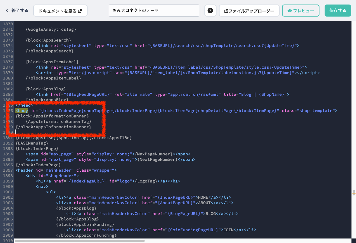This screenshot has width=356, height=243.
Task: Click the {/block:AppsCoinFunding} line
Action: (86, 235)
